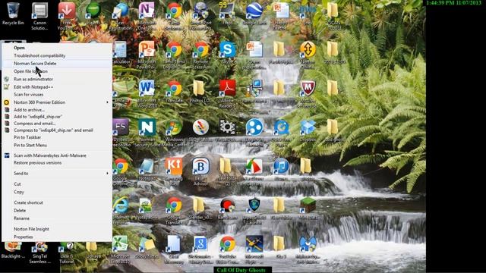
Task: Launch McAfee Security Scan shortcut
Action: pyautogui.click(x=308, y=93)
